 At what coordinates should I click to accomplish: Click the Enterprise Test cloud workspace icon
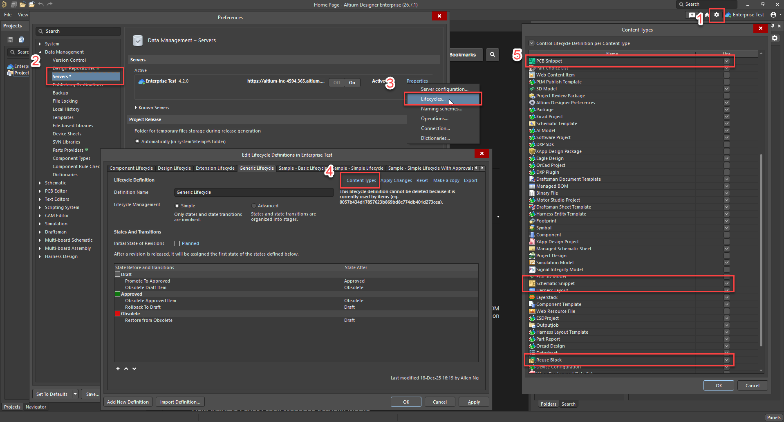pos(728,15)
